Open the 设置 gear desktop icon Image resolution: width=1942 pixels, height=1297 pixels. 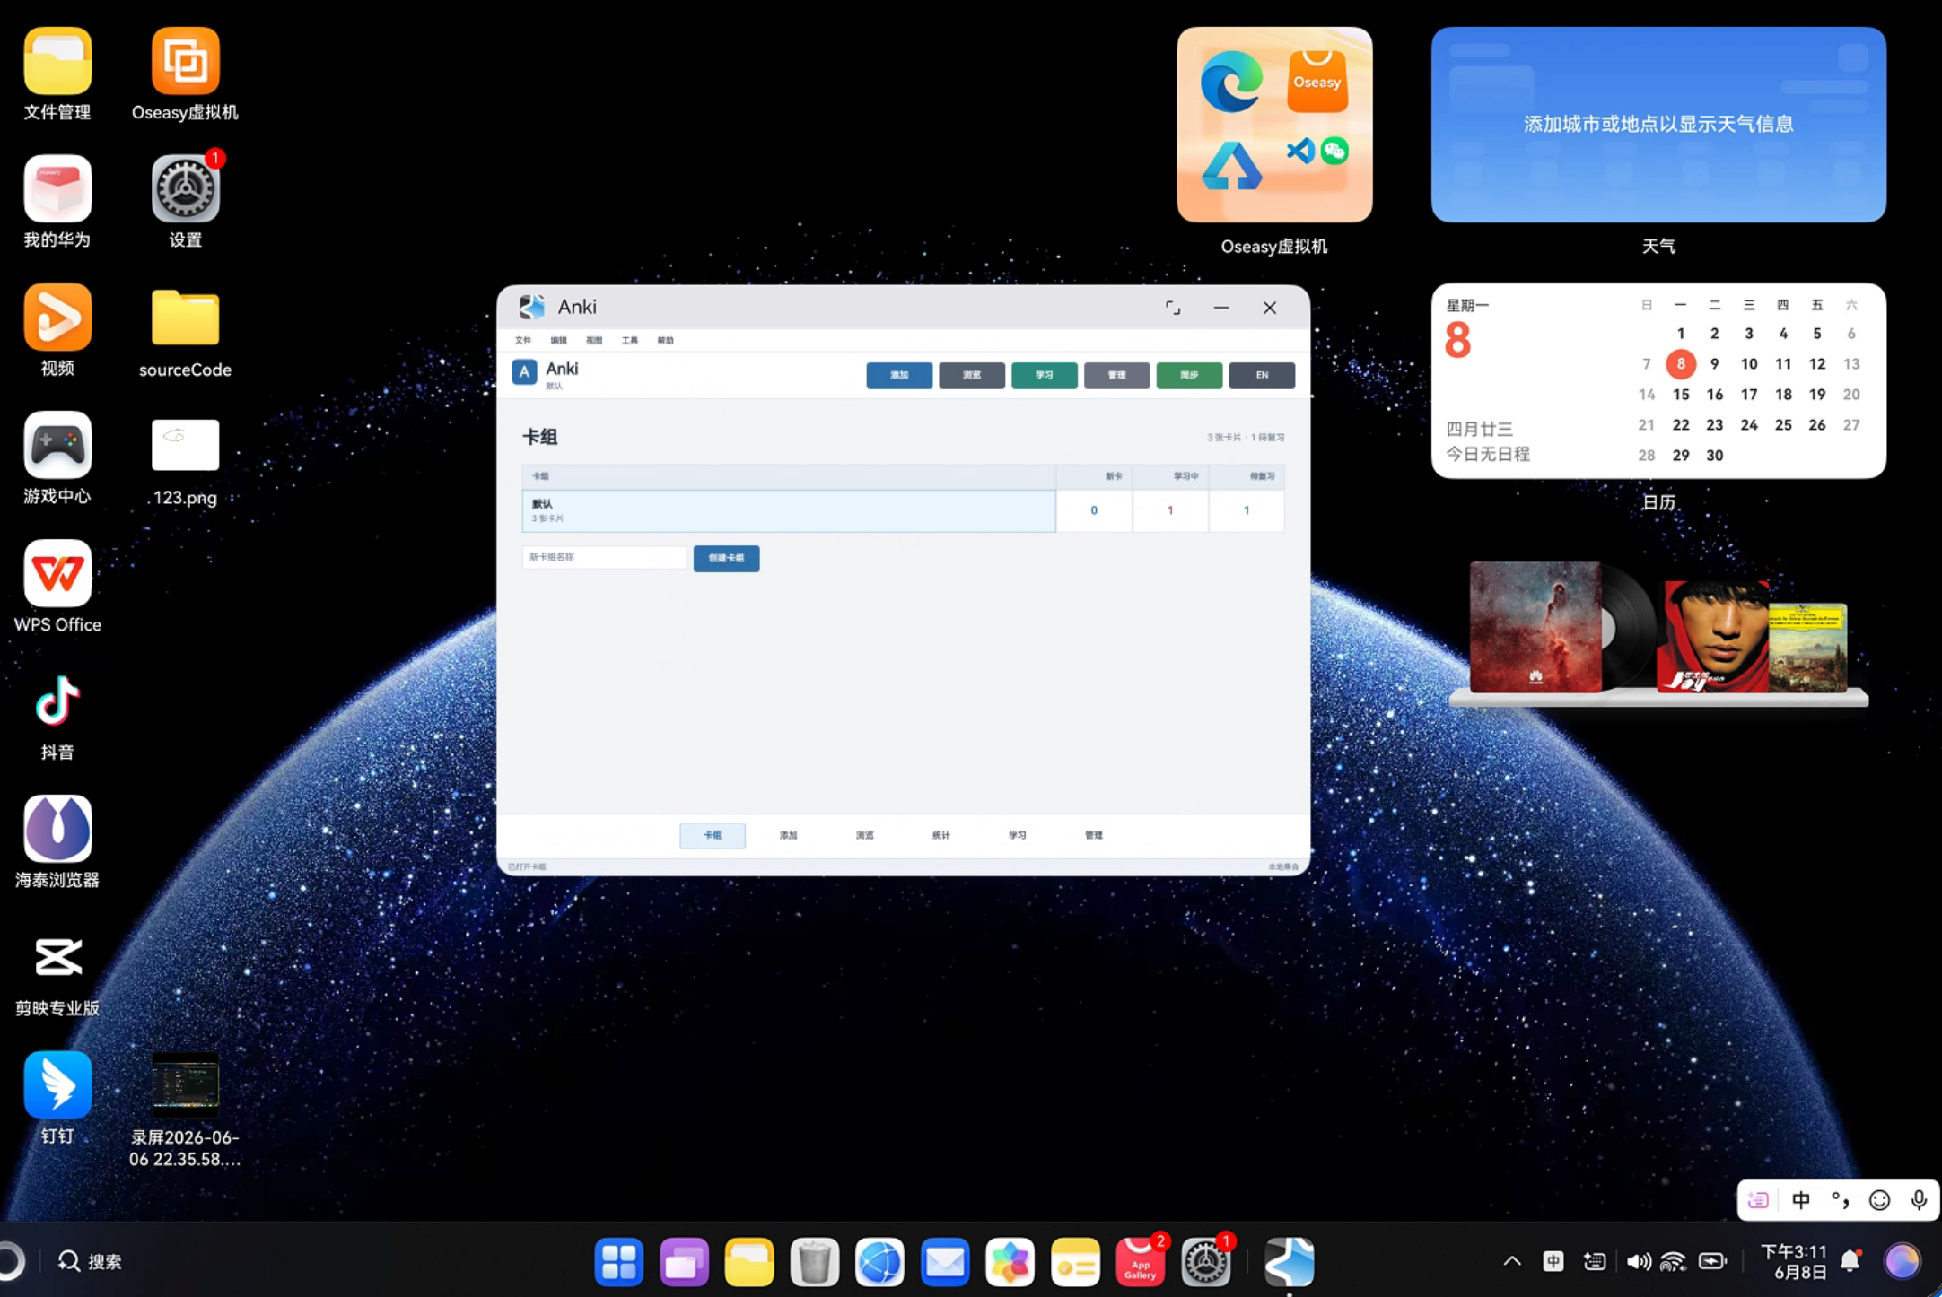click(185, 188)
